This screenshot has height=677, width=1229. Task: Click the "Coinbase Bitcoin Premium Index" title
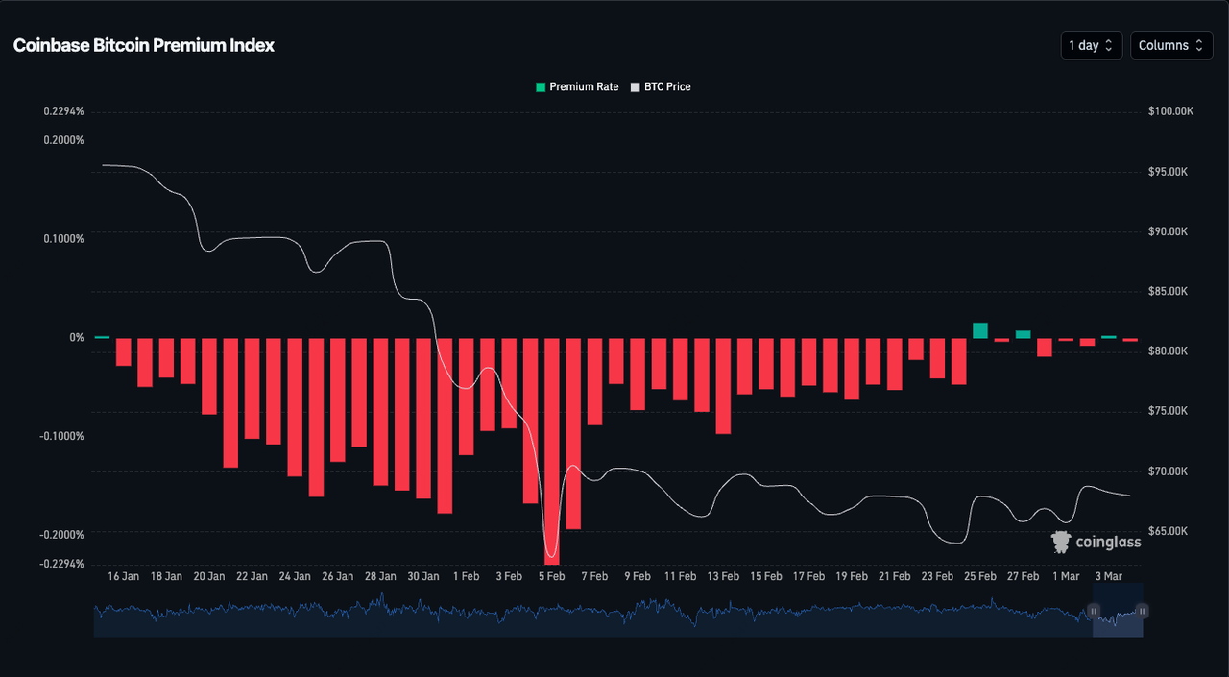(144, 45)
